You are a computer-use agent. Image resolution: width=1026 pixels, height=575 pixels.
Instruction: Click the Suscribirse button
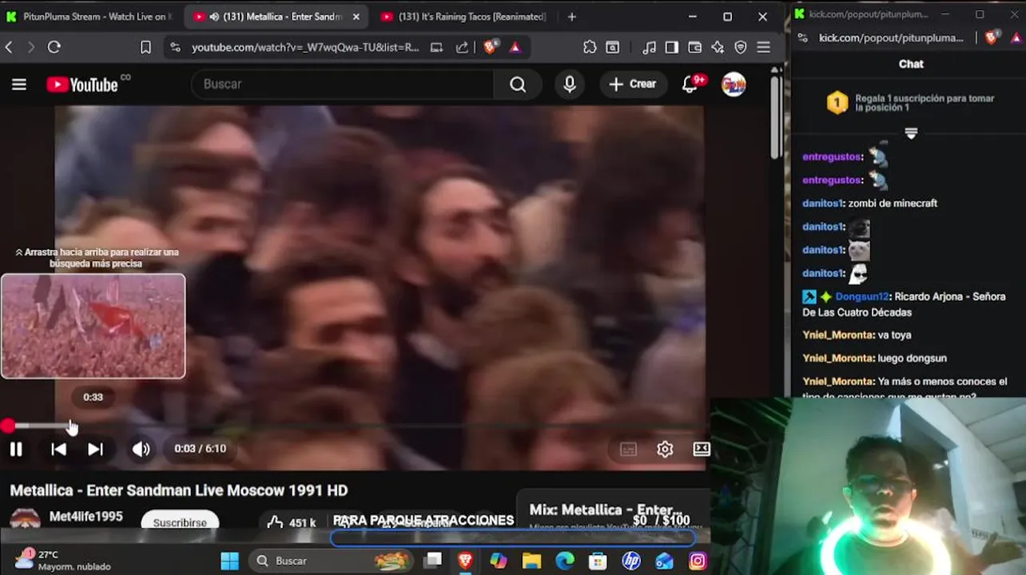pos(180,522)
